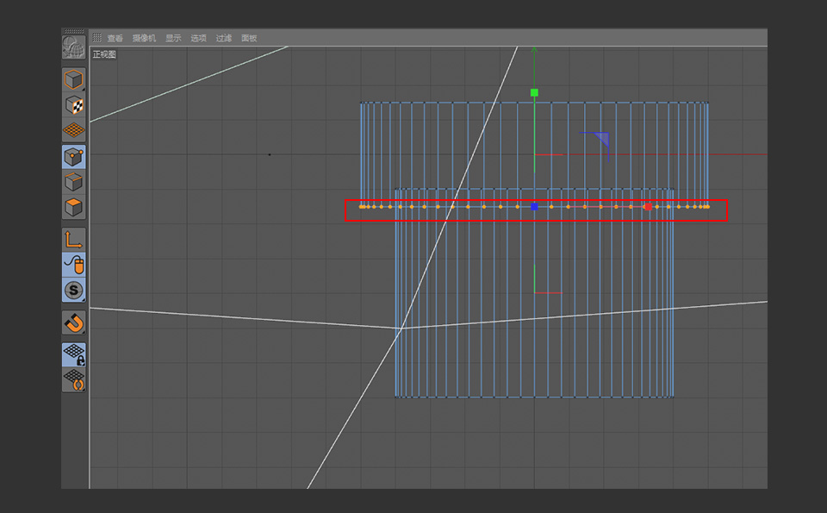Open the 查看 menu

pyautogui.click(x=115, y=38)
